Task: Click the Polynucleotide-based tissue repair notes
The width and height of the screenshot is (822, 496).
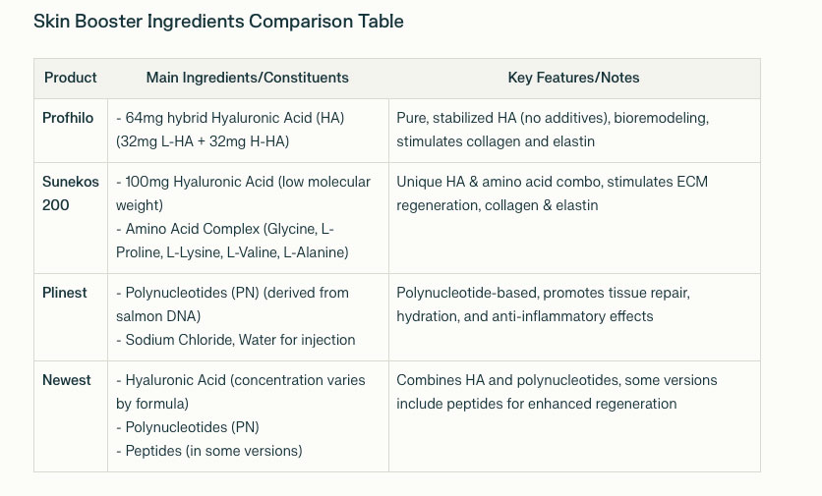Action: click(x=544, y=304)
